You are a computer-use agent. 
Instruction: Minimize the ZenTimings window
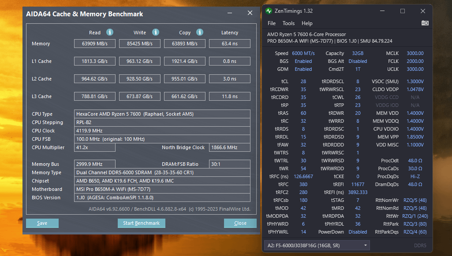[x=382, y=11]
